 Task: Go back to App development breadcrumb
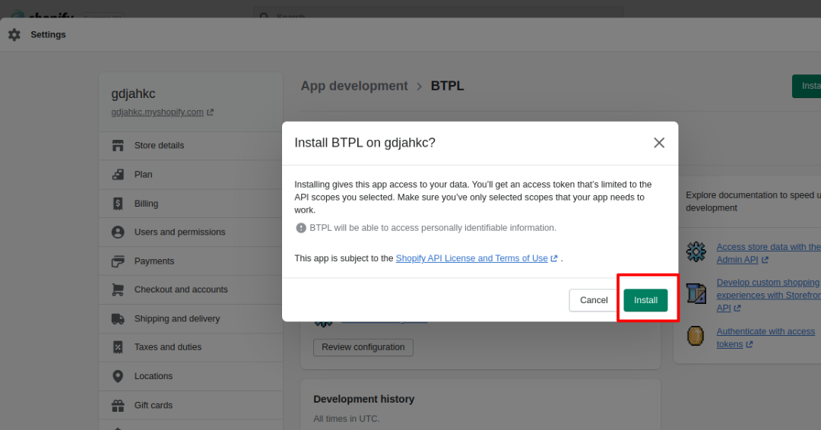(354, 86)
